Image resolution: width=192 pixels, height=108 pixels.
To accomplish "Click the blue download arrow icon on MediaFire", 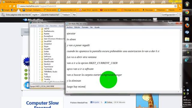I will click(x=27, y=85).
